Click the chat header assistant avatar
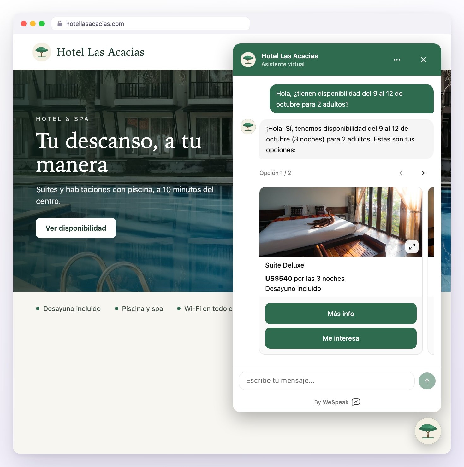Image resolution: width=464 pixels, height=467 pixels. click(x=248, y=60)
